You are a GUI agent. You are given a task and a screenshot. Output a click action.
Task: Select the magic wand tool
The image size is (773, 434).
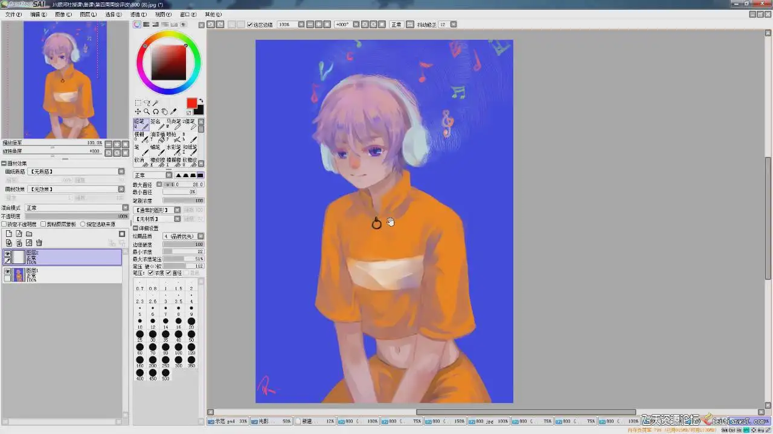click(155, 103)
